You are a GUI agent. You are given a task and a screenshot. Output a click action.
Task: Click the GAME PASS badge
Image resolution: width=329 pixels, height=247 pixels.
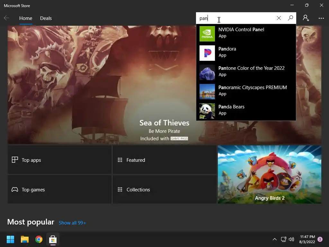pyautogui.click(x=179, y=139)
